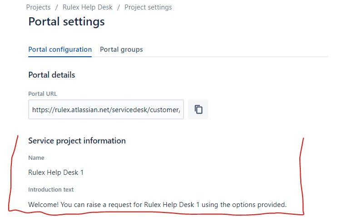Edit the Welcome introduction text paragraph
Viewport: 338px width, 217px height.
(157, 204)
